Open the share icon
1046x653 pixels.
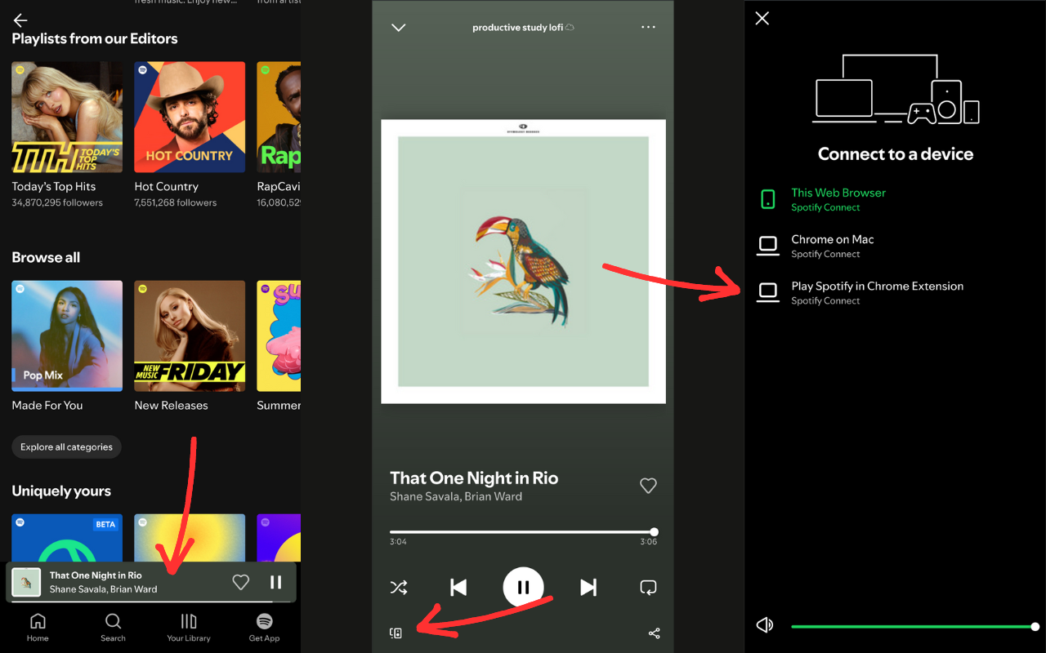tap(654, 633)
